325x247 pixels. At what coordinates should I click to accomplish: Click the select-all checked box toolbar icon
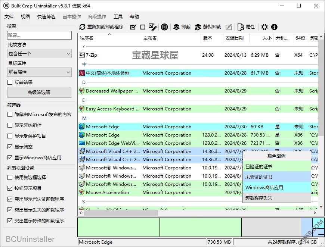[x=133, y=27]
